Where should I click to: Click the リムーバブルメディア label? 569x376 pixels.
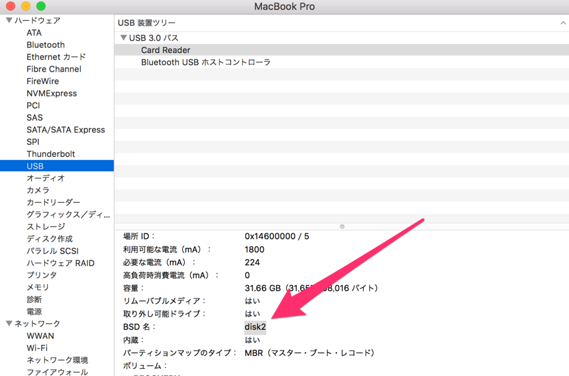[x=164, y=301]
